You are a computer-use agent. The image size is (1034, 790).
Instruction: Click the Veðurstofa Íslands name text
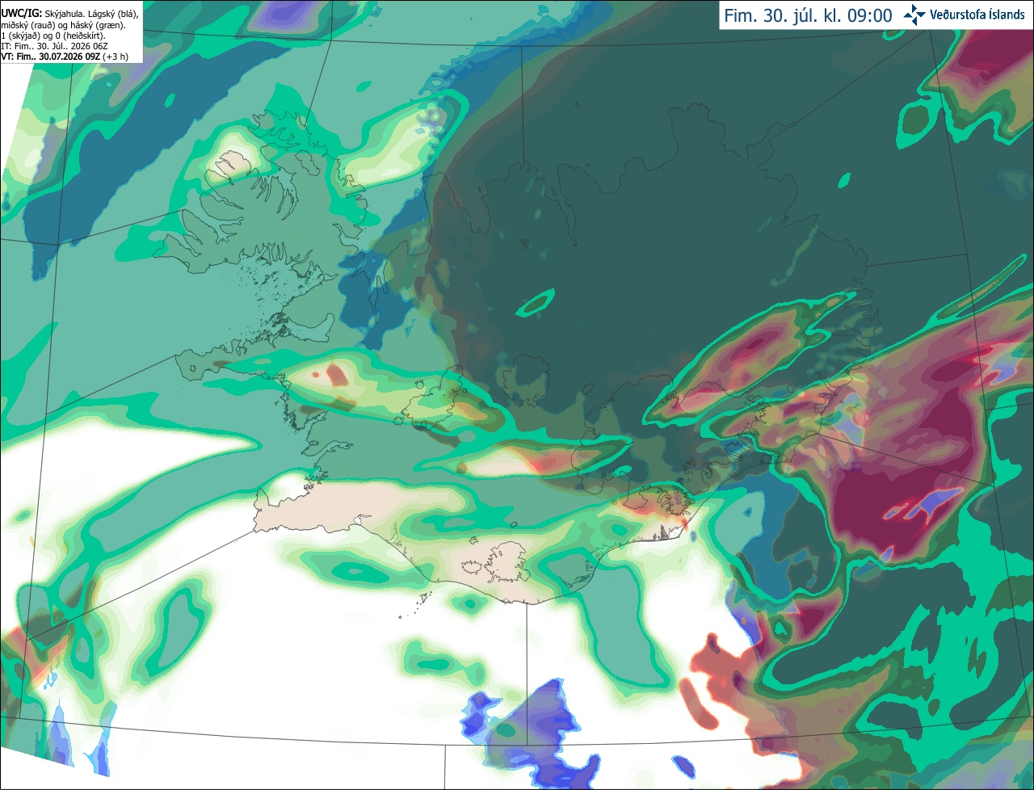(x=977, y=15)
